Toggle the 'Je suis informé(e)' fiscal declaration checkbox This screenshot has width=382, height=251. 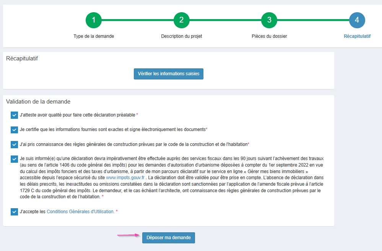coord(15,159)
